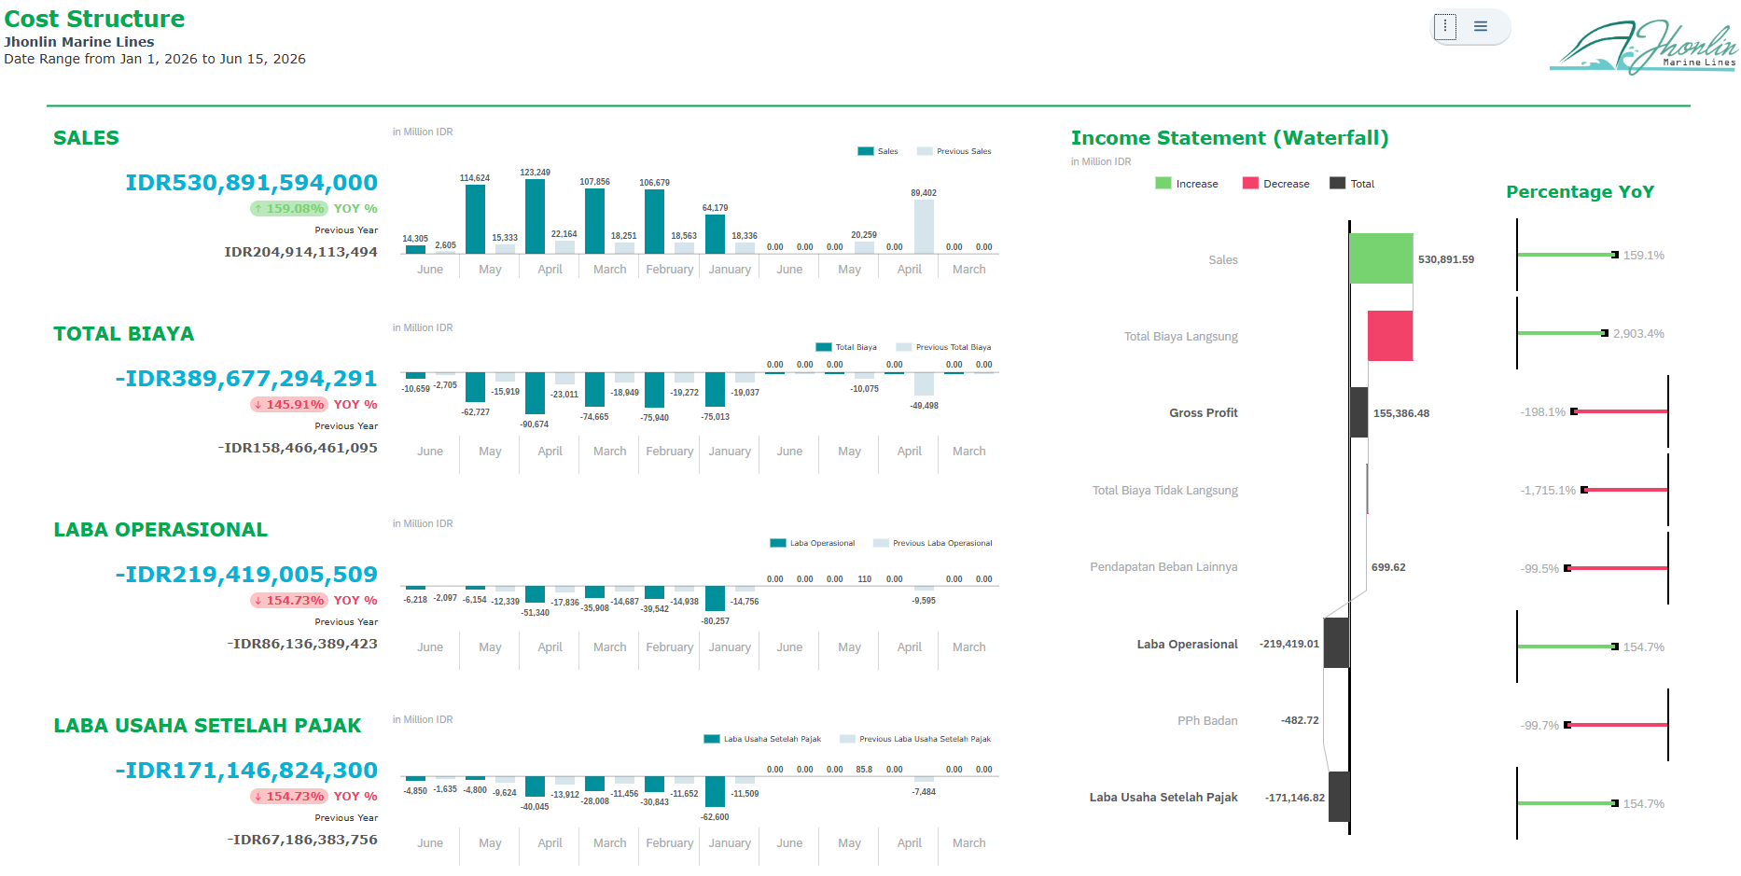The width and height of the screenshot is (1741, 876).
Task: Toggle Previous Laba Usaha Setelah Pajak legend
Action: (x=915, y=739)
